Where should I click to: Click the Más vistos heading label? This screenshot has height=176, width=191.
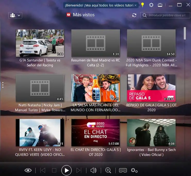(x=84, y=15)
